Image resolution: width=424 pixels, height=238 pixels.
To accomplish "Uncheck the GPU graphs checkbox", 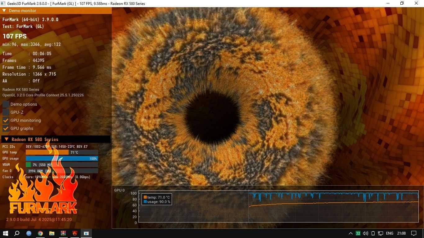I will pyautogui.click(x=6, y=128).
